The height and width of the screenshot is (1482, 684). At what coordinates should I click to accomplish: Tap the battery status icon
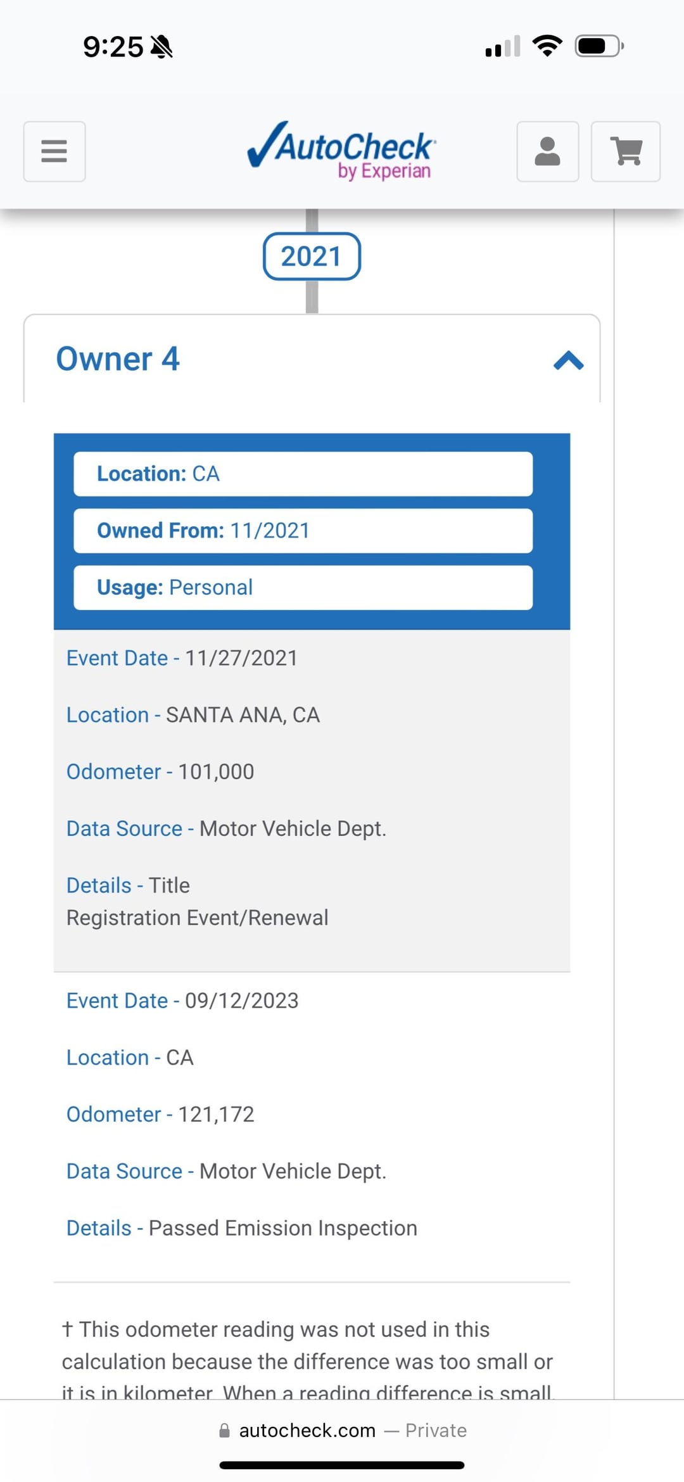(x=598, y=46)
